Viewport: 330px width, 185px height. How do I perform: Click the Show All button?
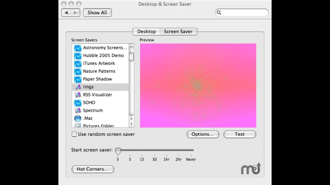[97, 12]
